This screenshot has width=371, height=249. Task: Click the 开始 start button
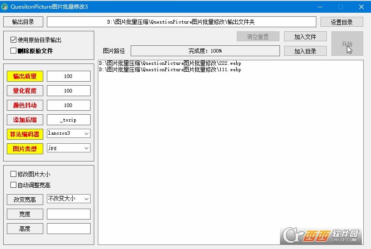(x=347, y=44)
